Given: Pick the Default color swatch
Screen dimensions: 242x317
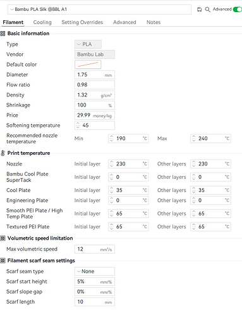Looking at the screenshot, I should [x=88, y=65].
